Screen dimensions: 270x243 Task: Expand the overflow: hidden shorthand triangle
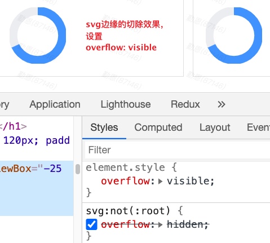[160, 225]
